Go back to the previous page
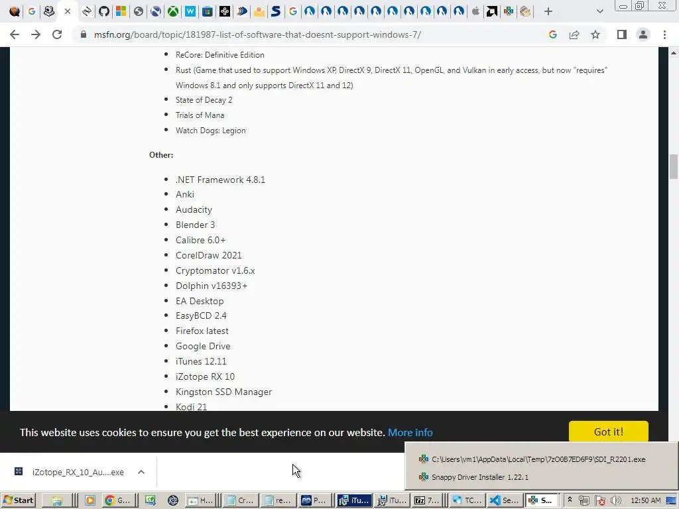This screenshot has height=509, width=679. pos(15,34)
